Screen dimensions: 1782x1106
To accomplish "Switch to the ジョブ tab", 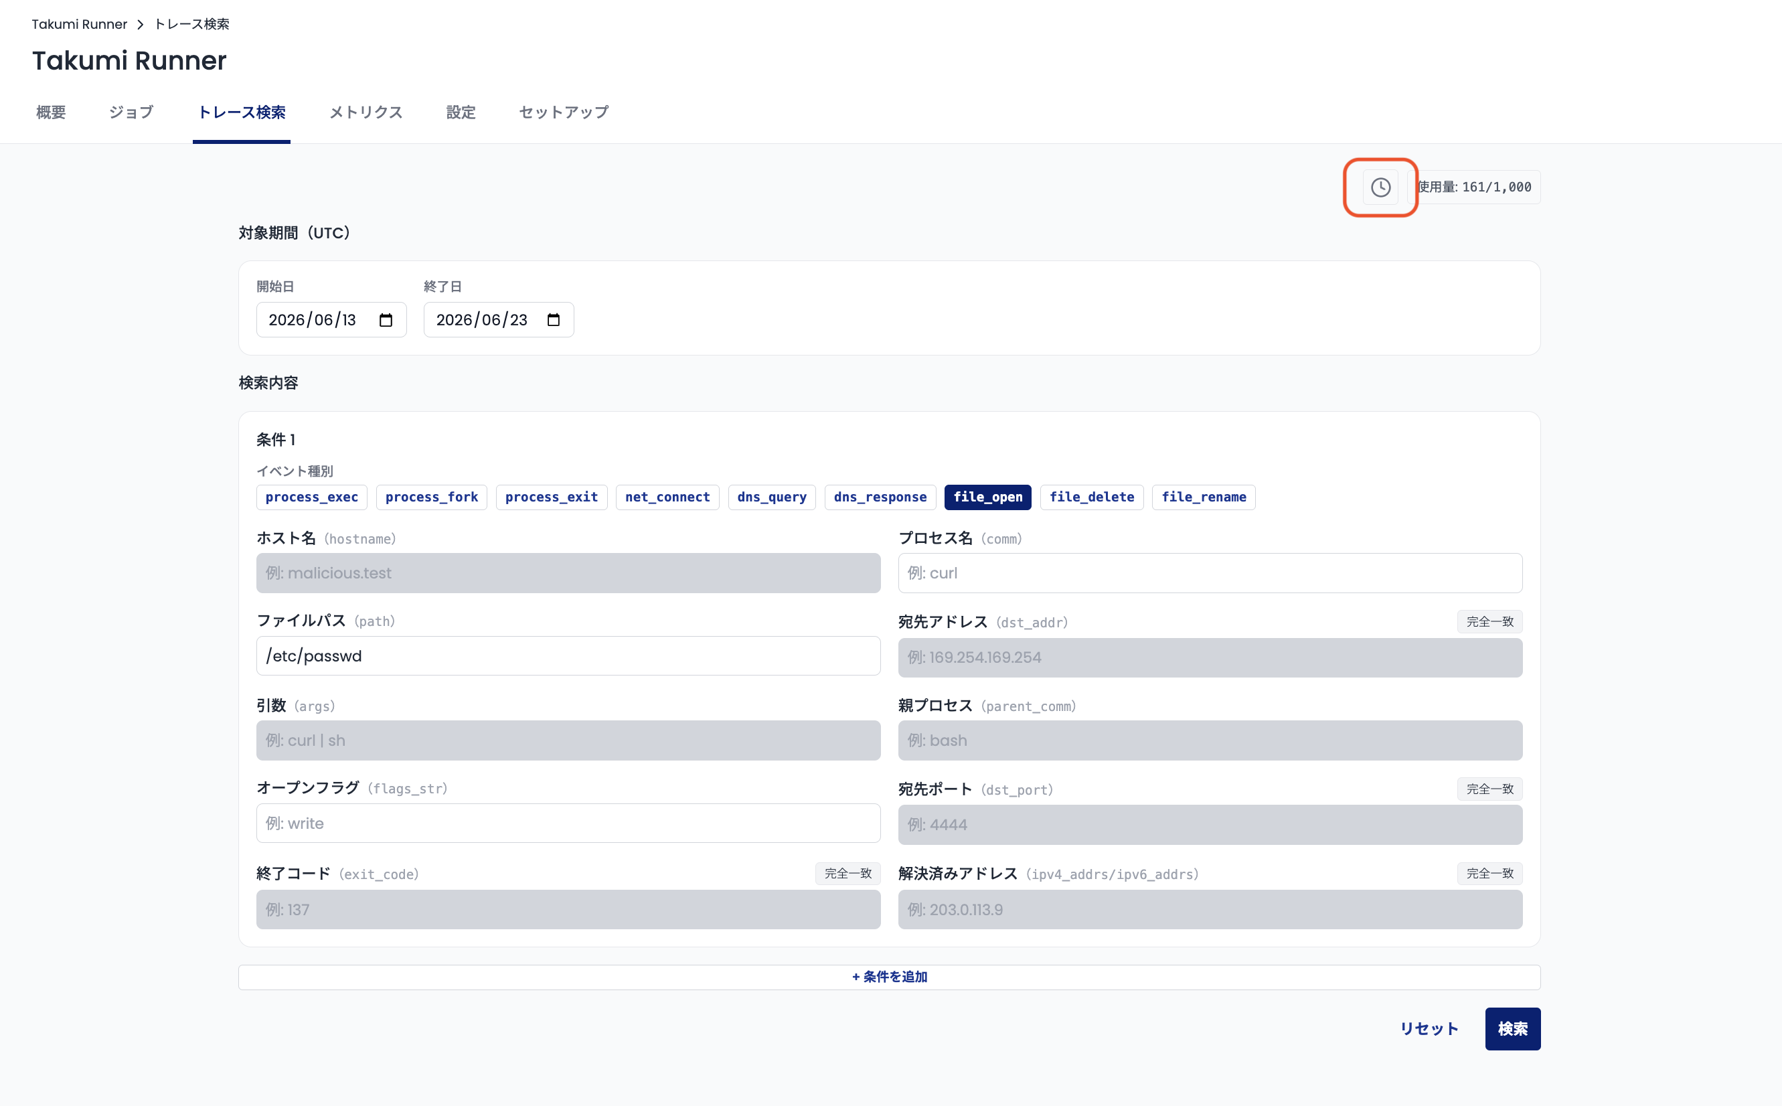I will click(131, 112).
